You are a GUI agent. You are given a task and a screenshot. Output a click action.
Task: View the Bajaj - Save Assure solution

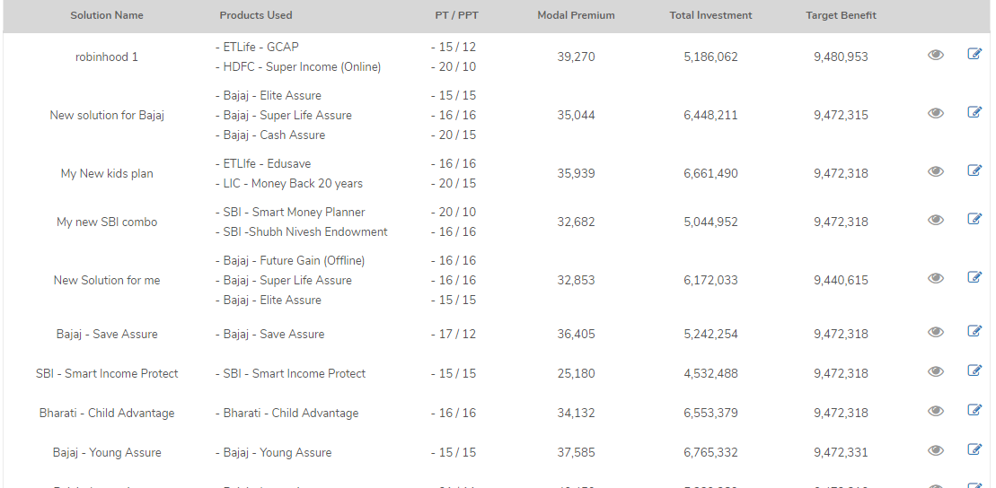coord(936,333)
